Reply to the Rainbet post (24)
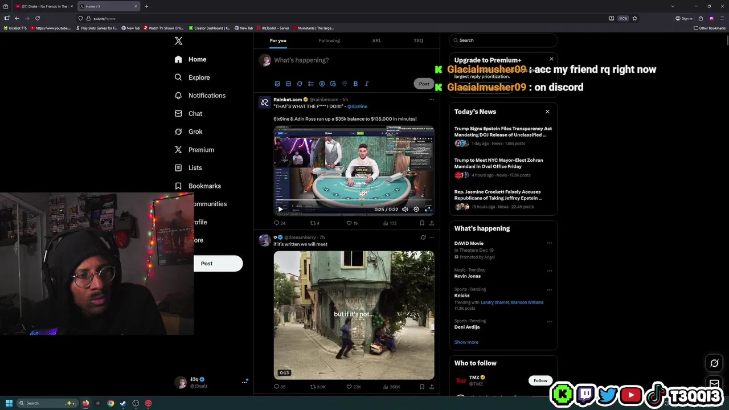 [x=279, y=223]
